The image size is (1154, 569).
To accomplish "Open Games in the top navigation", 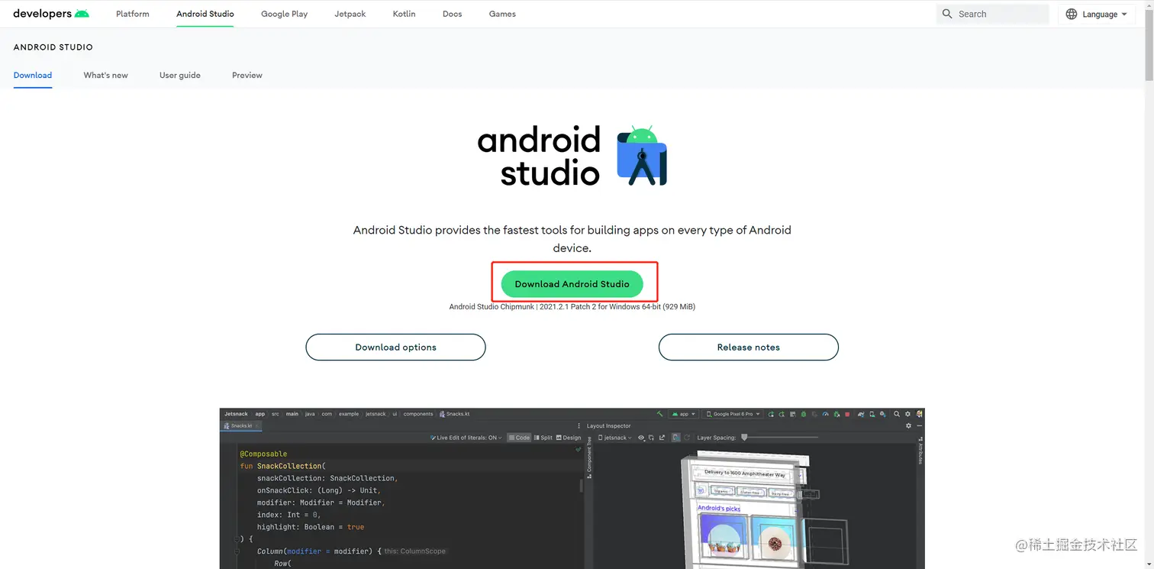I will [x=502, y=14].
